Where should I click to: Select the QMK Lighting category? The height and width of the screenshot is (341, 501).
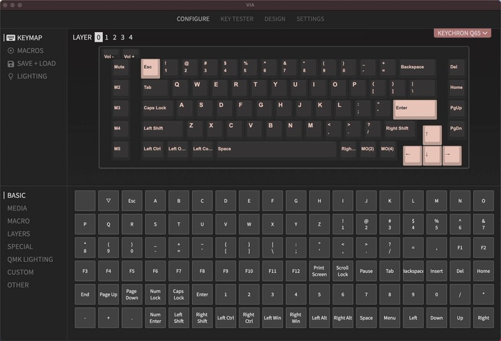coord(30,259)
